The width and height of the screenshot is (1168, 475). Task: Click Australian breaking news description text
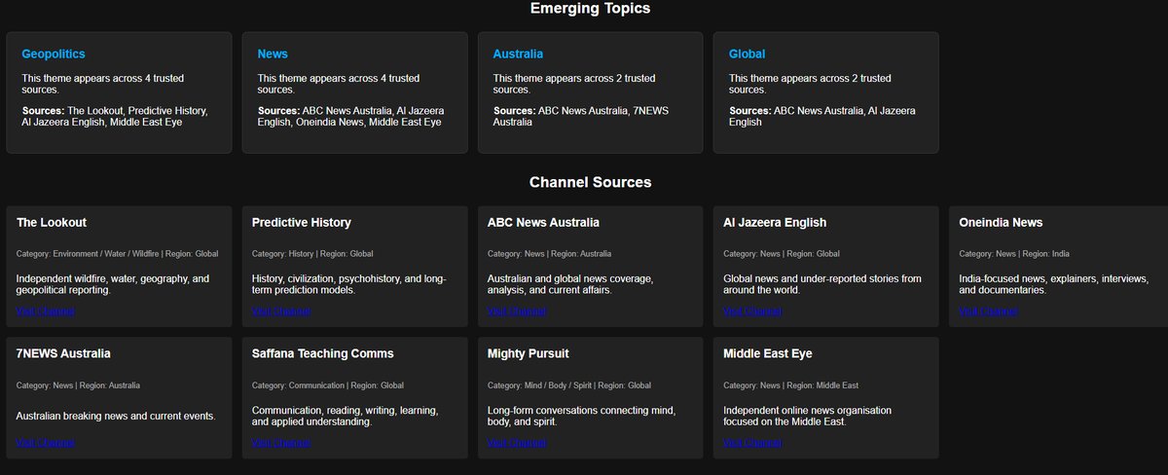pyautogui.click(x=116, y=416)
